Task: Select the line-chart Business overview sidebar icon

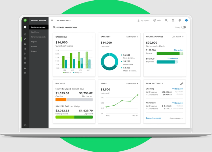Action: coord(25,39)
